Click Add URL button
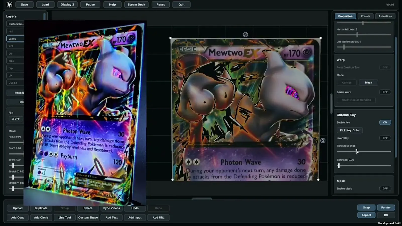402x226 pixels. point(158,218)
